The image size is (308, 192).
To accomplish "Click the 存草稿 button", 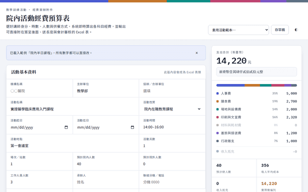I will pos(280,30).
